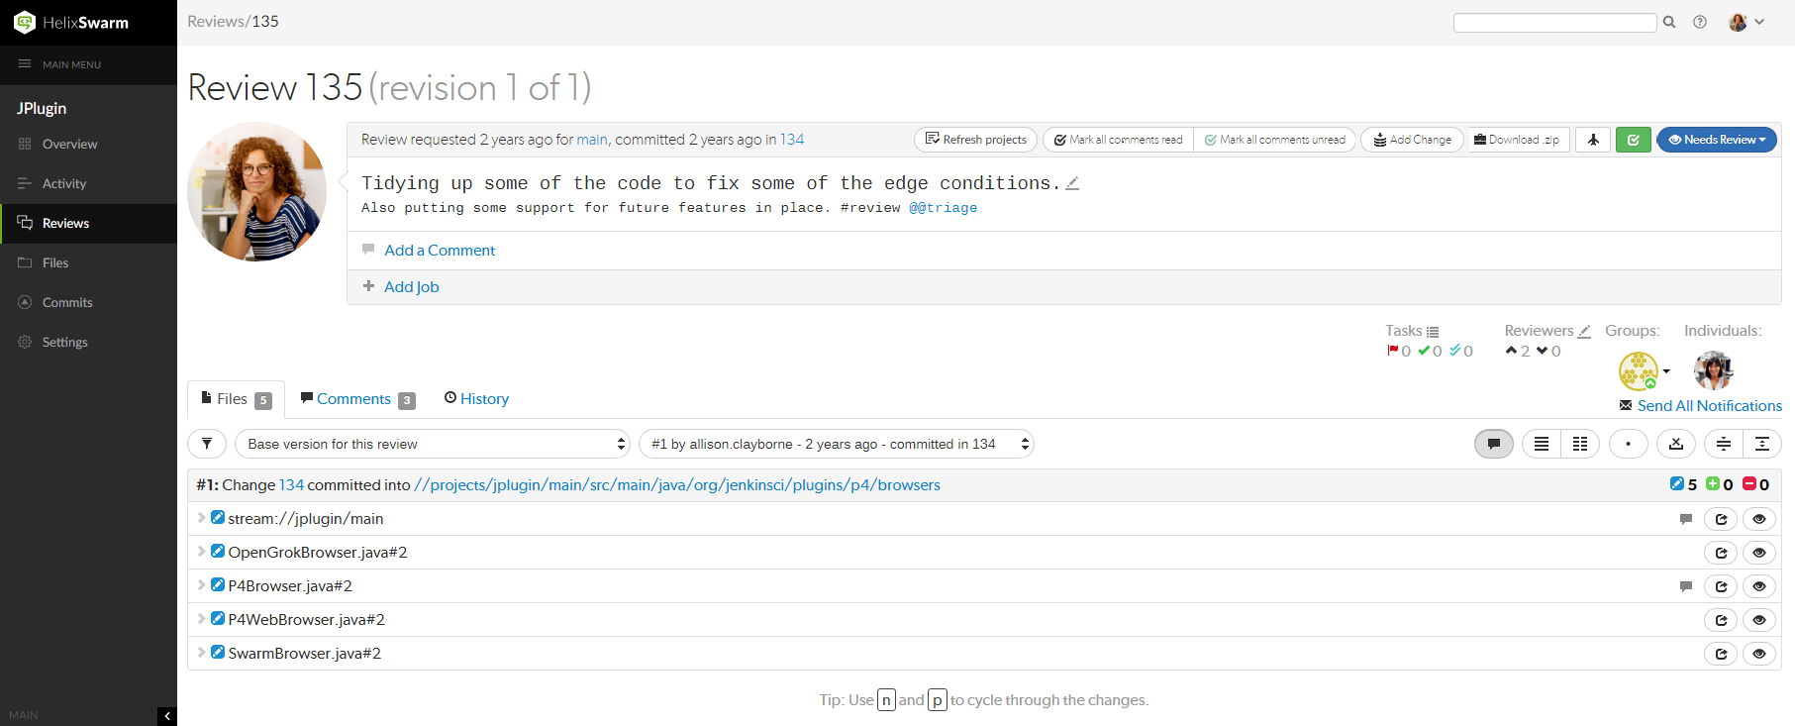Open the browsers depot path link

point(677,485)
